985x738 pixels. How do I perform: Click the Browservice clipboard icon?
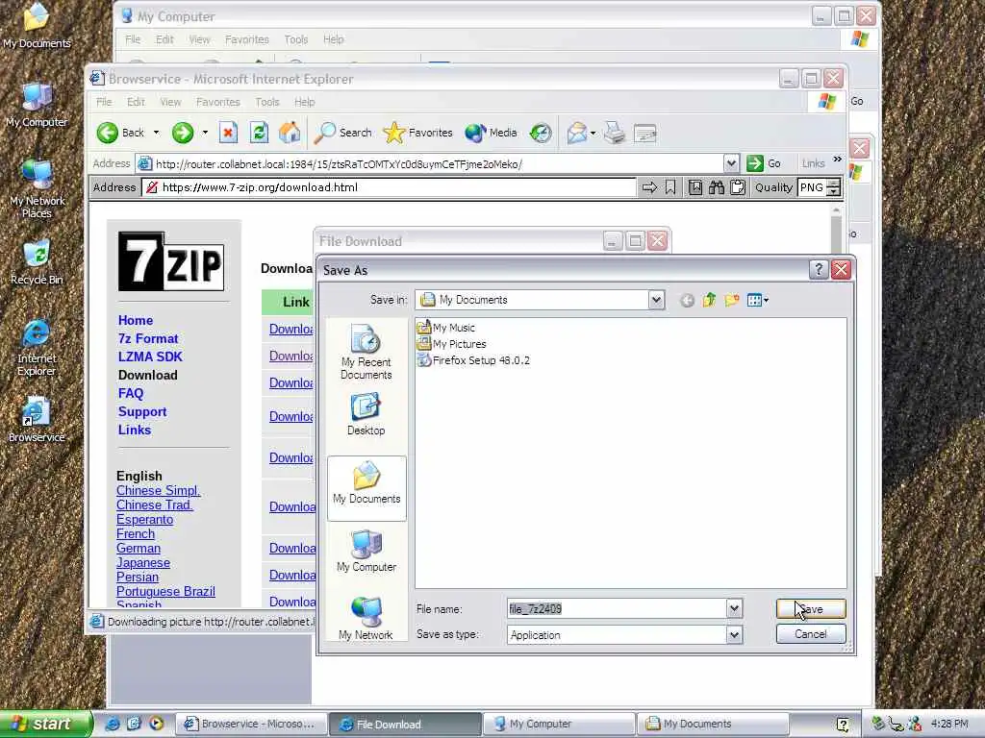coord(738,187)
